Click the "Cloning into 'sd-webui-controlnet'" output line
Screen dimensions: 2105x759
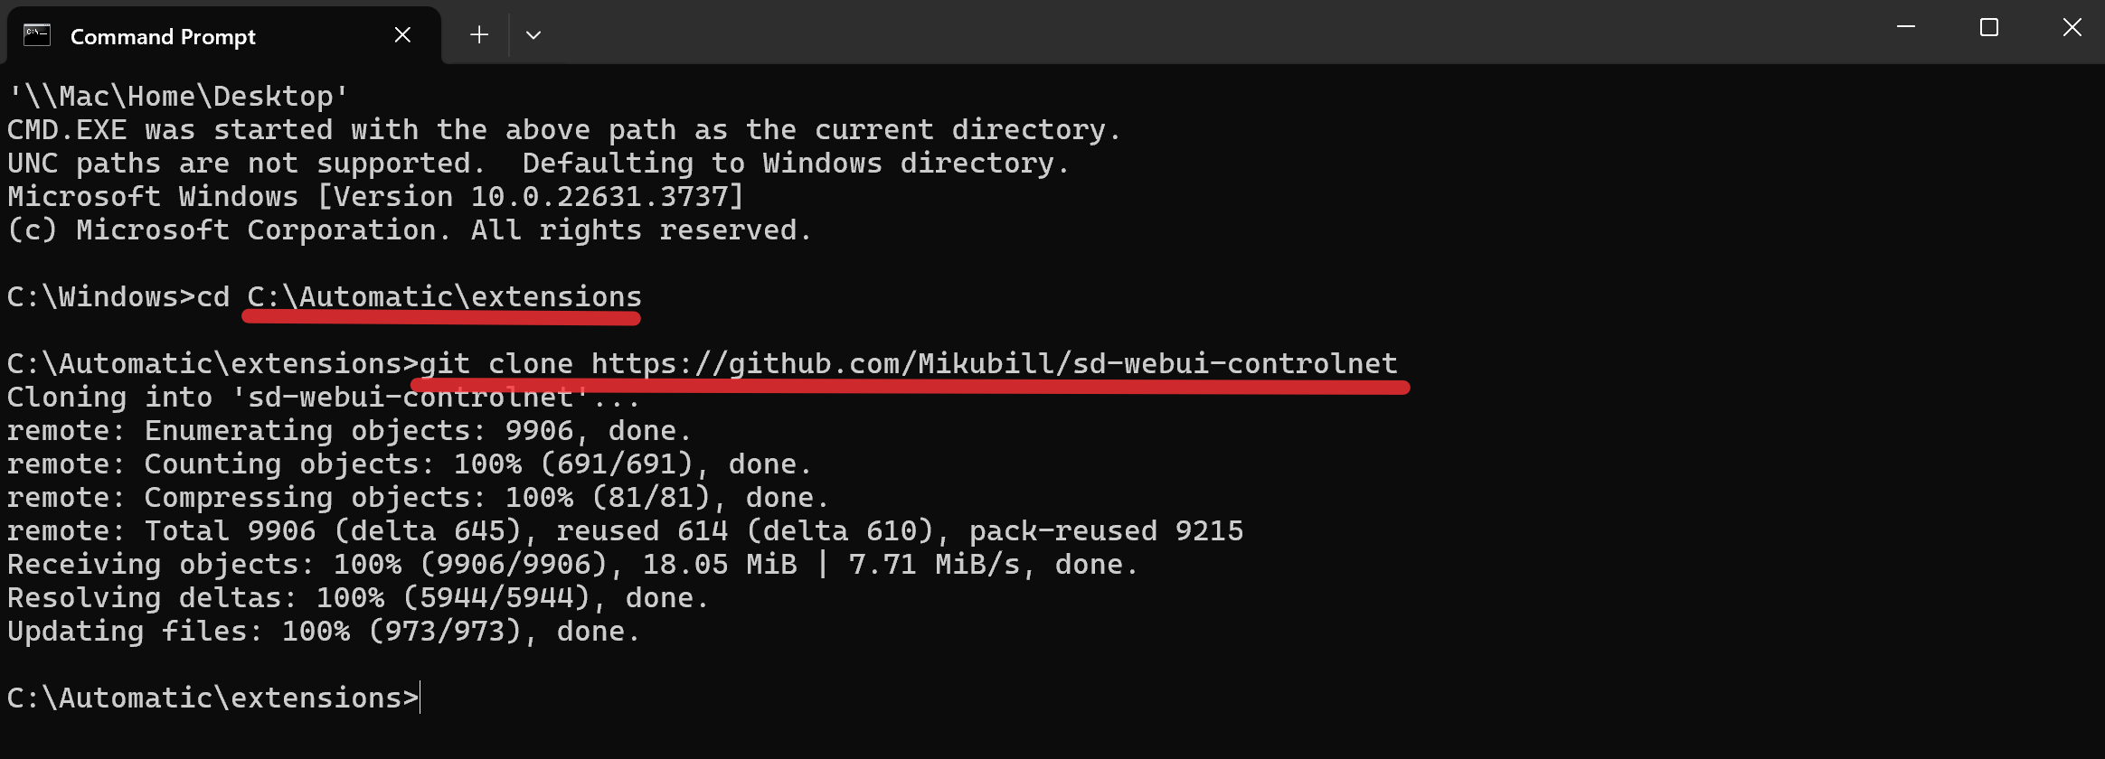pyautogui.click(x=323, y=398)
